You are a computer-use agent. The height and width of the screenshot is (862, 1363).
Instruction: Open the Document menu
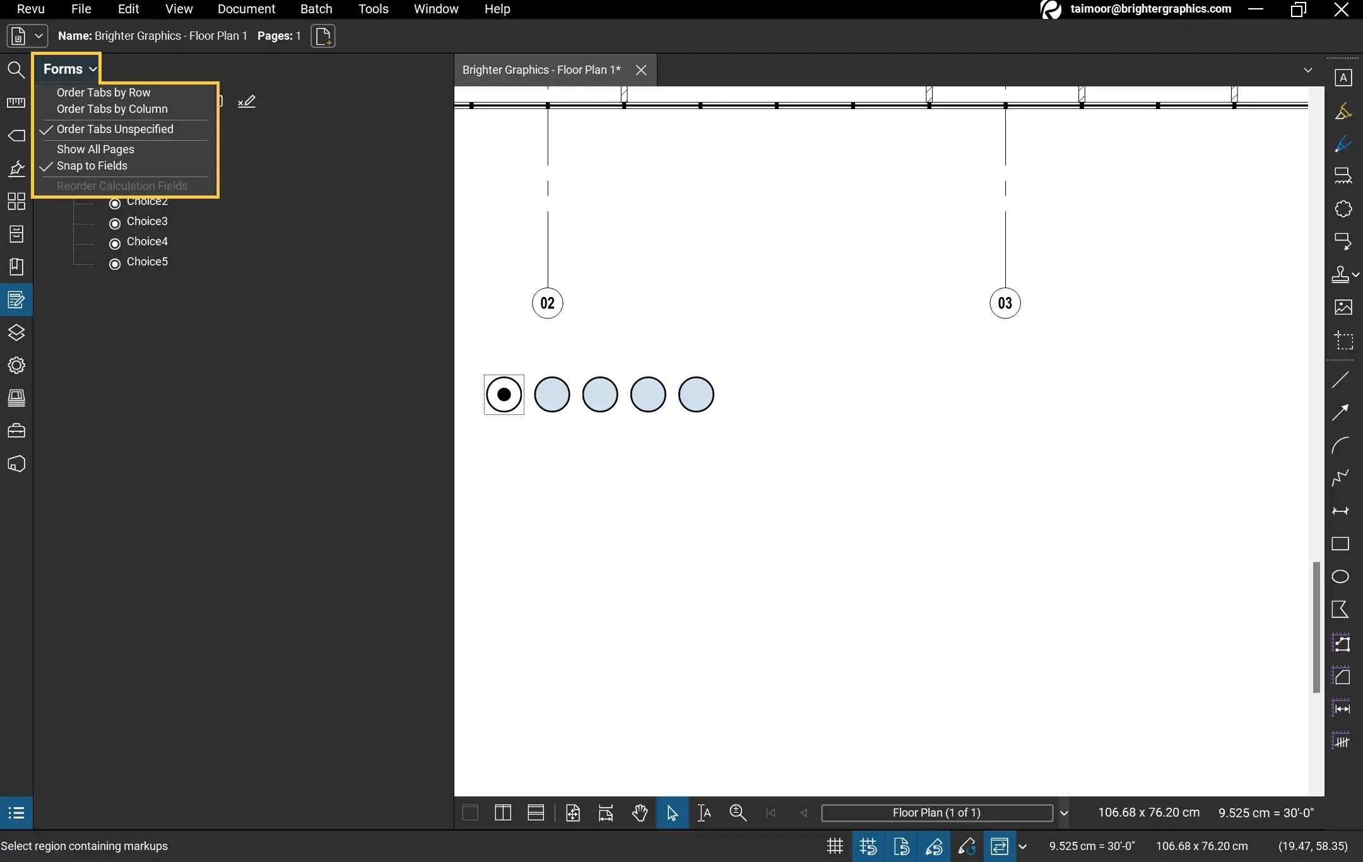tap(246, 9)
